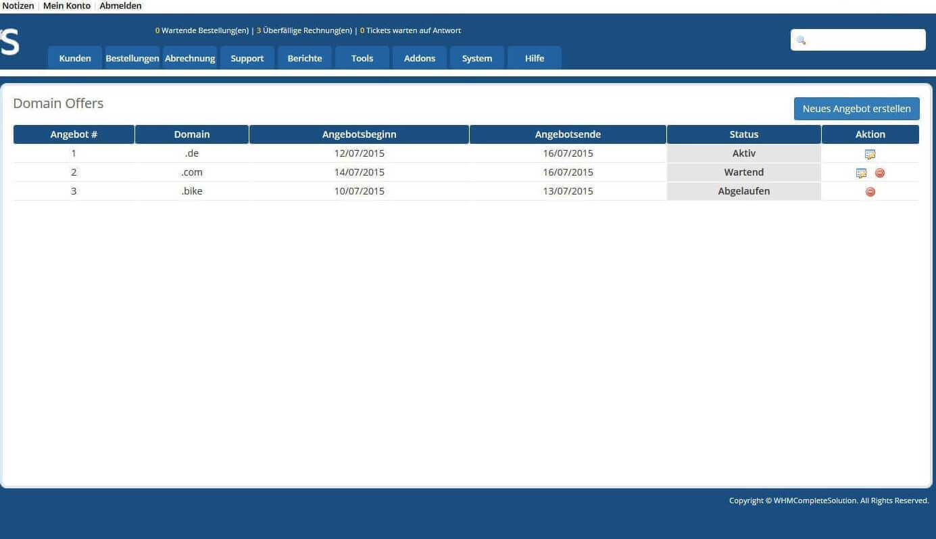This screenshot has height=539, width=936.
Task: Click Neues Angebot erstellen button
Action: [856, 109]
